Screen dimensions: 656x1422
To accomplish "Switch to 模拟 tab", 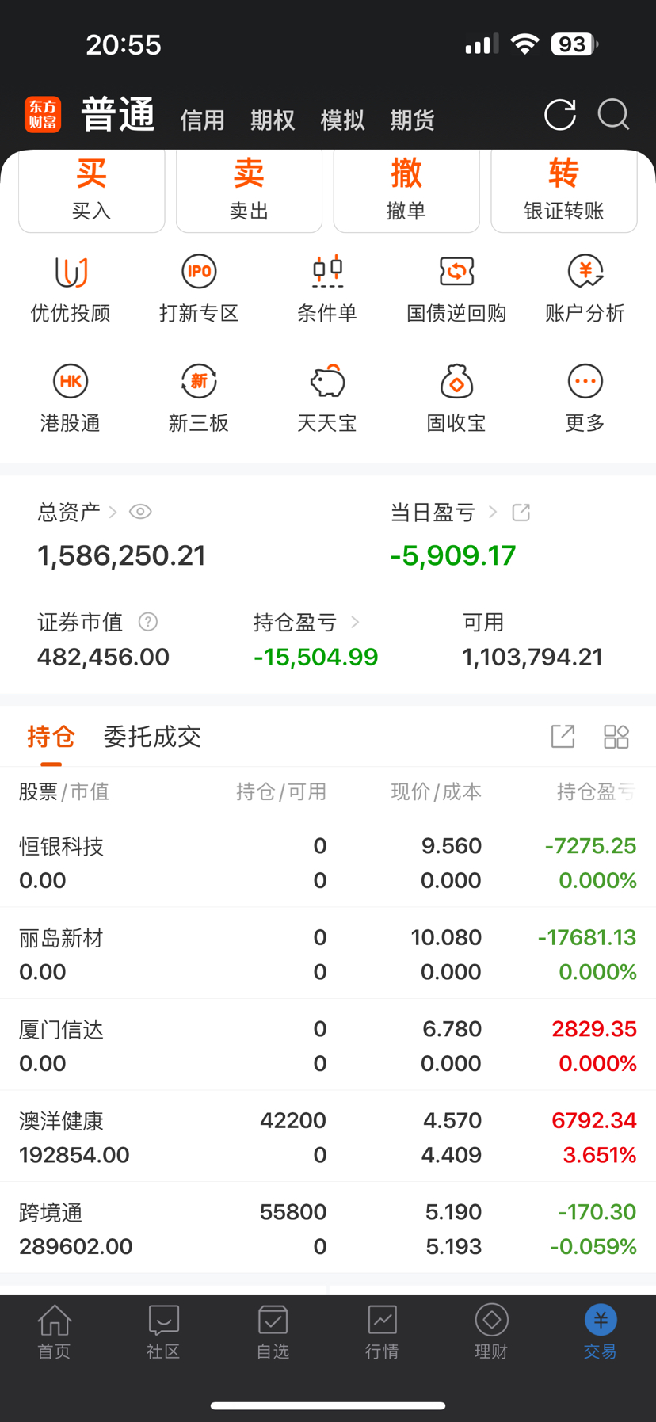I will (x=342, y=120).
